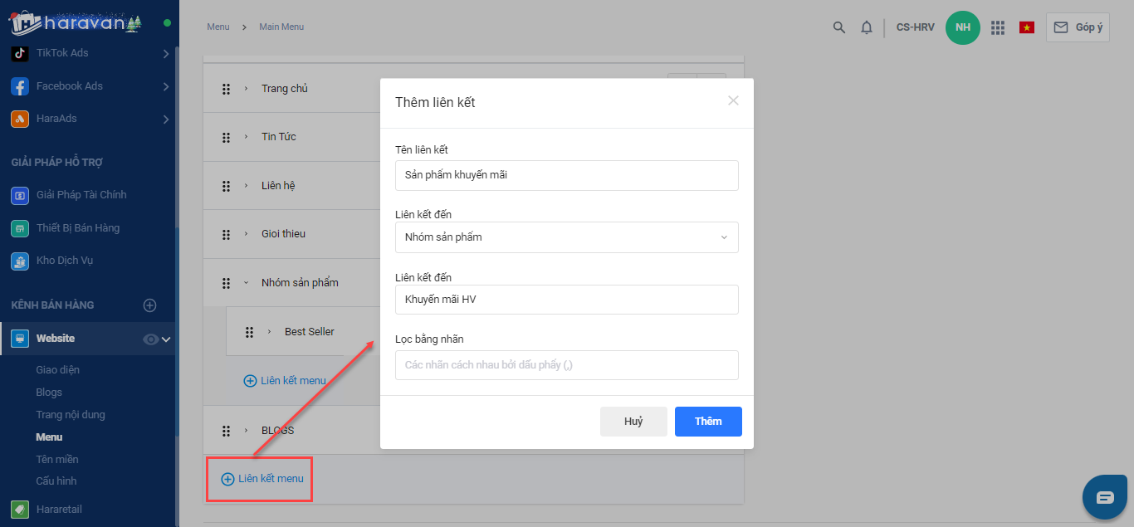Click bottom Liên kết menu link
Viewport: 1134px width, 527px height.
point(262,479)
